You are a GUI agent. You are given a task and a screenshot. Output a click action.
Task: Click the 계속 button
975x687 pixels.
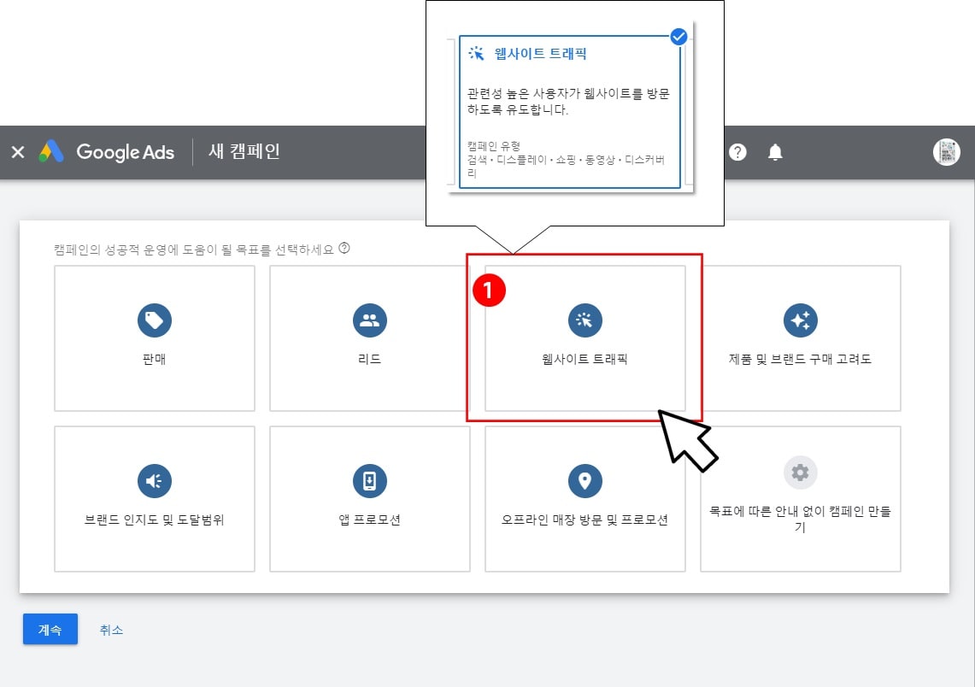tap(50, 629)
